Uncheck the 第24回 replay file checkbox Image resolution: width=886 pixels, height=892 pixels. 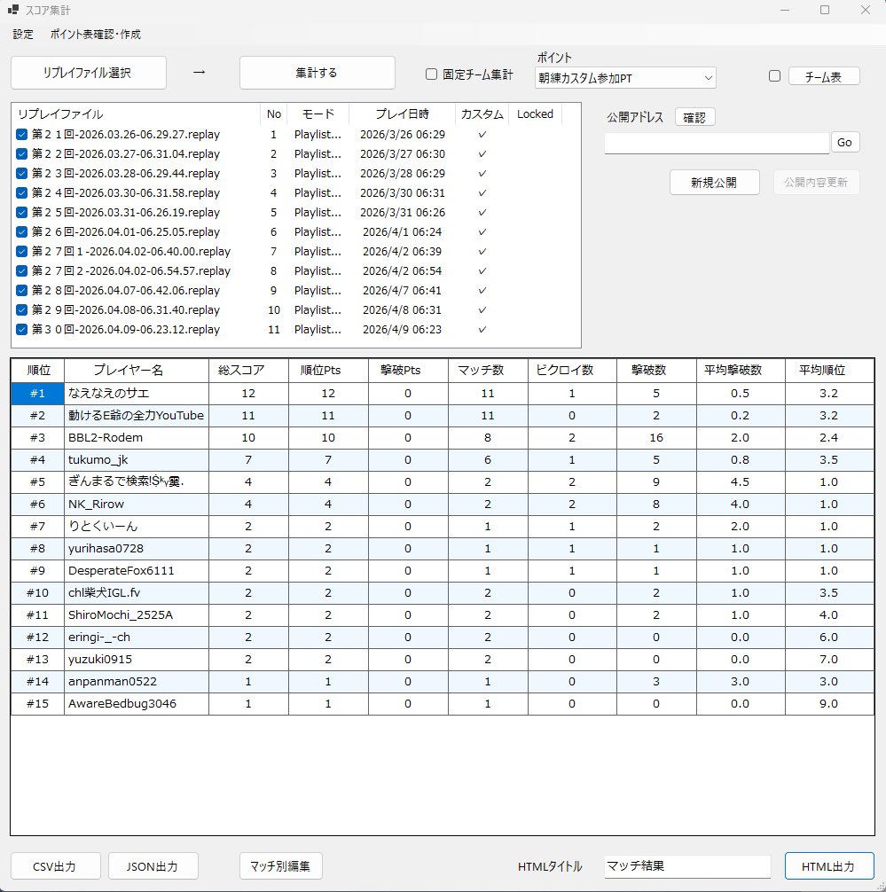pyautogui.click(x=21, y=192)
